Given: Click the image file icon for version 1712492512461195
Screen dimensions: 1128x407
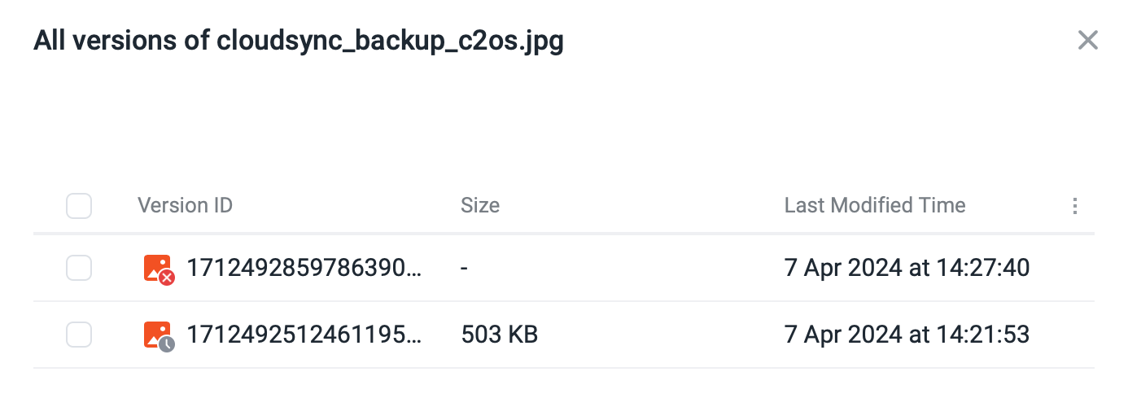Looking at the screenshot, I should tap(158, 335).
